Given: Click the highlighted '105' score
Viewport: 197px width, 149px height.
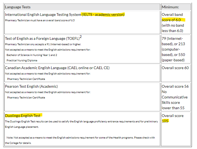Looking at the screenshot, I should pyautogui.click(x=165, y=121).
